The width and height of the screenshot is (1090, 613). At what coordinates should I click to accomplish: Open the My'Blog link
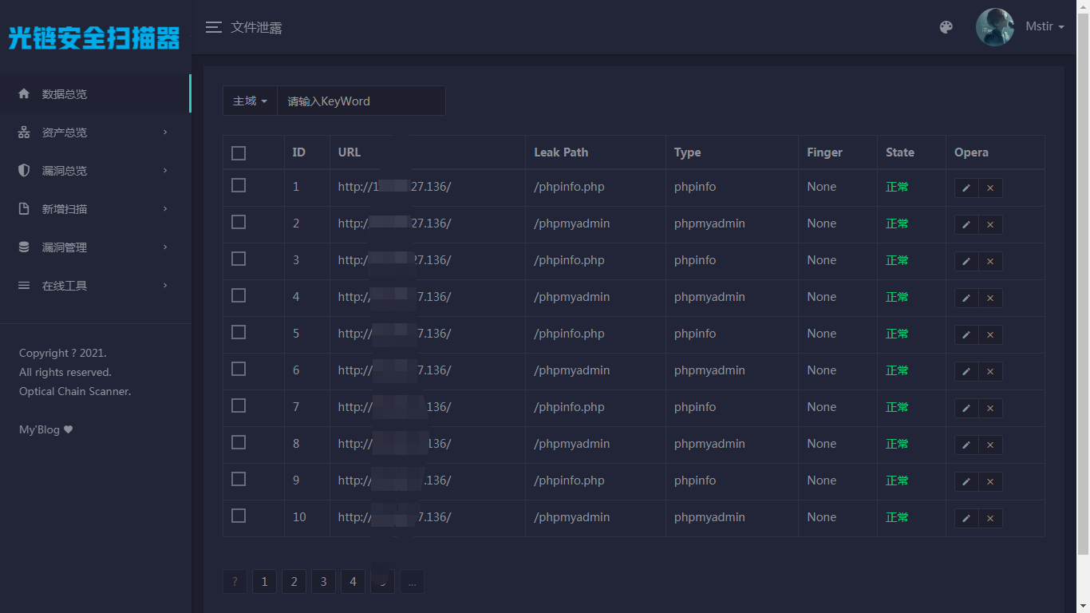coord(45,429)
